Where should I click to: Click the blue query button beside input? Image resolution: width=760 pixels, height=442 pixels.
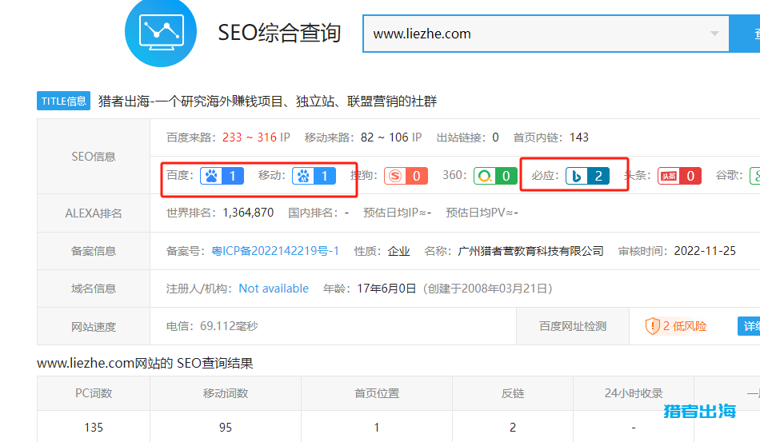(x=745, y=34)
